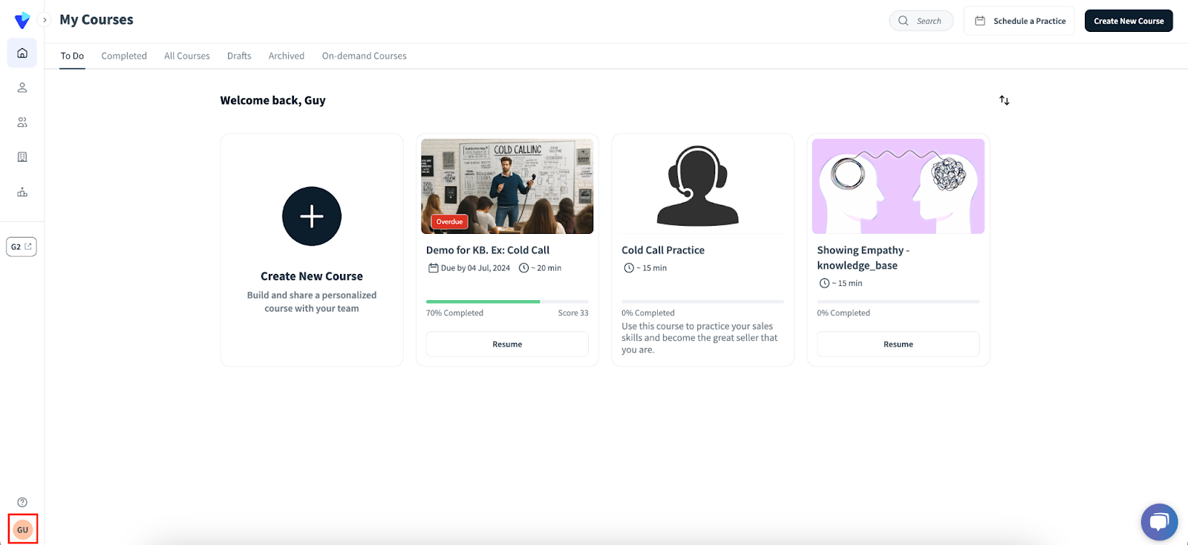Image resolution: width=1188 pixels, height=545 pixels.
Task: Open the GU user avatar menu
Action: (23, 529)
